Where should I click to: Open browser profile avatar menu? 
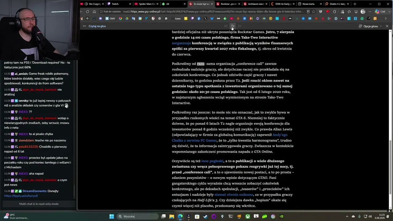coord(363,12)
